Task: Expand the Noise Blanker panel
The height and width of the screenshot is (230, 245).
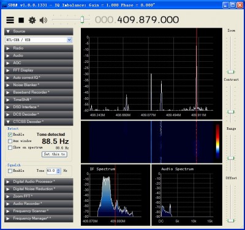Action: click(39, 85)
